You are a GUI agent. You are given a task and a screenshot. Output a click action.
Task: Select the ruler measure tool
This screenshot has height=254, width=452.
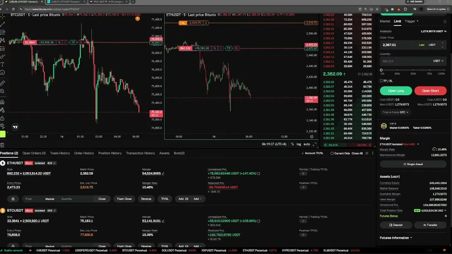tap(2, 83)
